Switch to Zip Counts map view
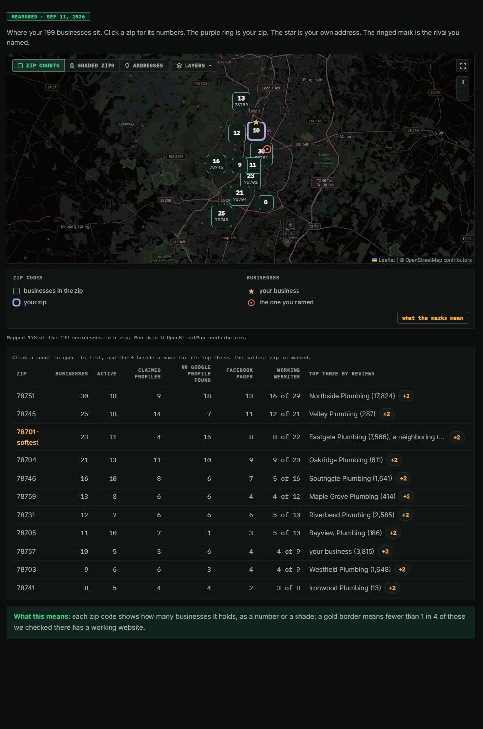The image size is (483, 729). coord(38,66)
